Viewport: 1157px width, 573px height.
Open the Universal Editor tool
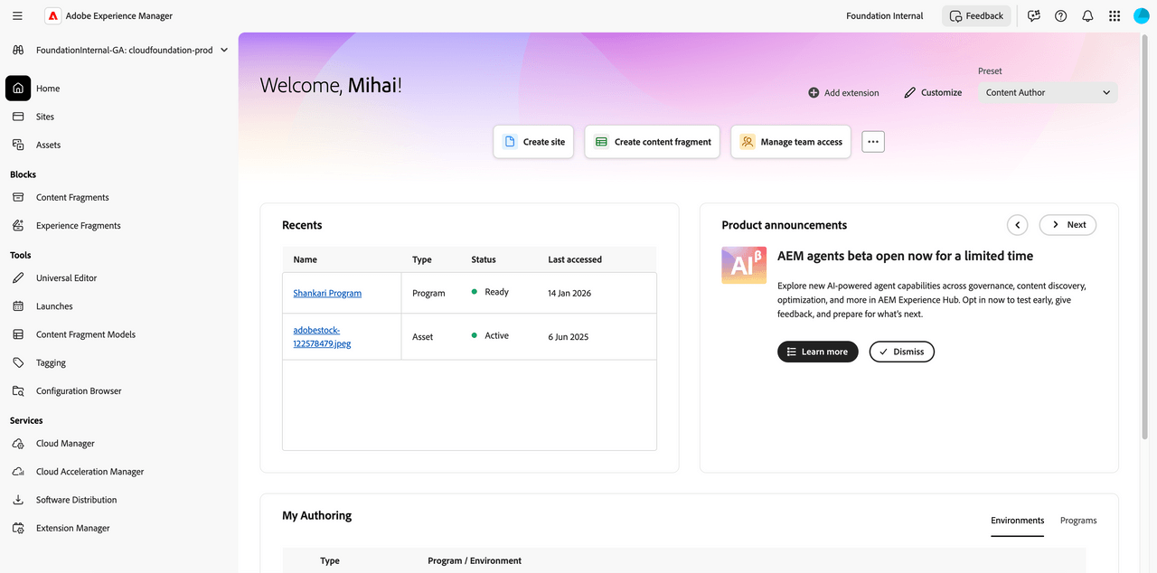(x=66, y=278)
